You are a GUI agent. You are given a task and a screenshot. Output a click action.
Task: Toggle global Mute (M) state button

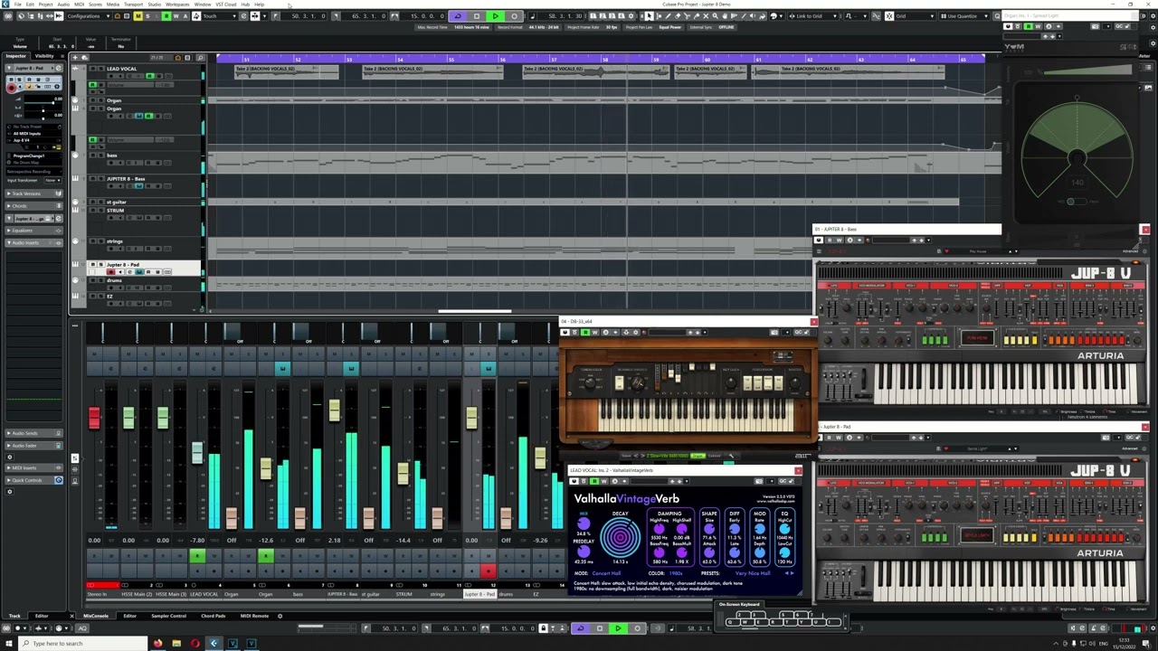click(138, 16)
